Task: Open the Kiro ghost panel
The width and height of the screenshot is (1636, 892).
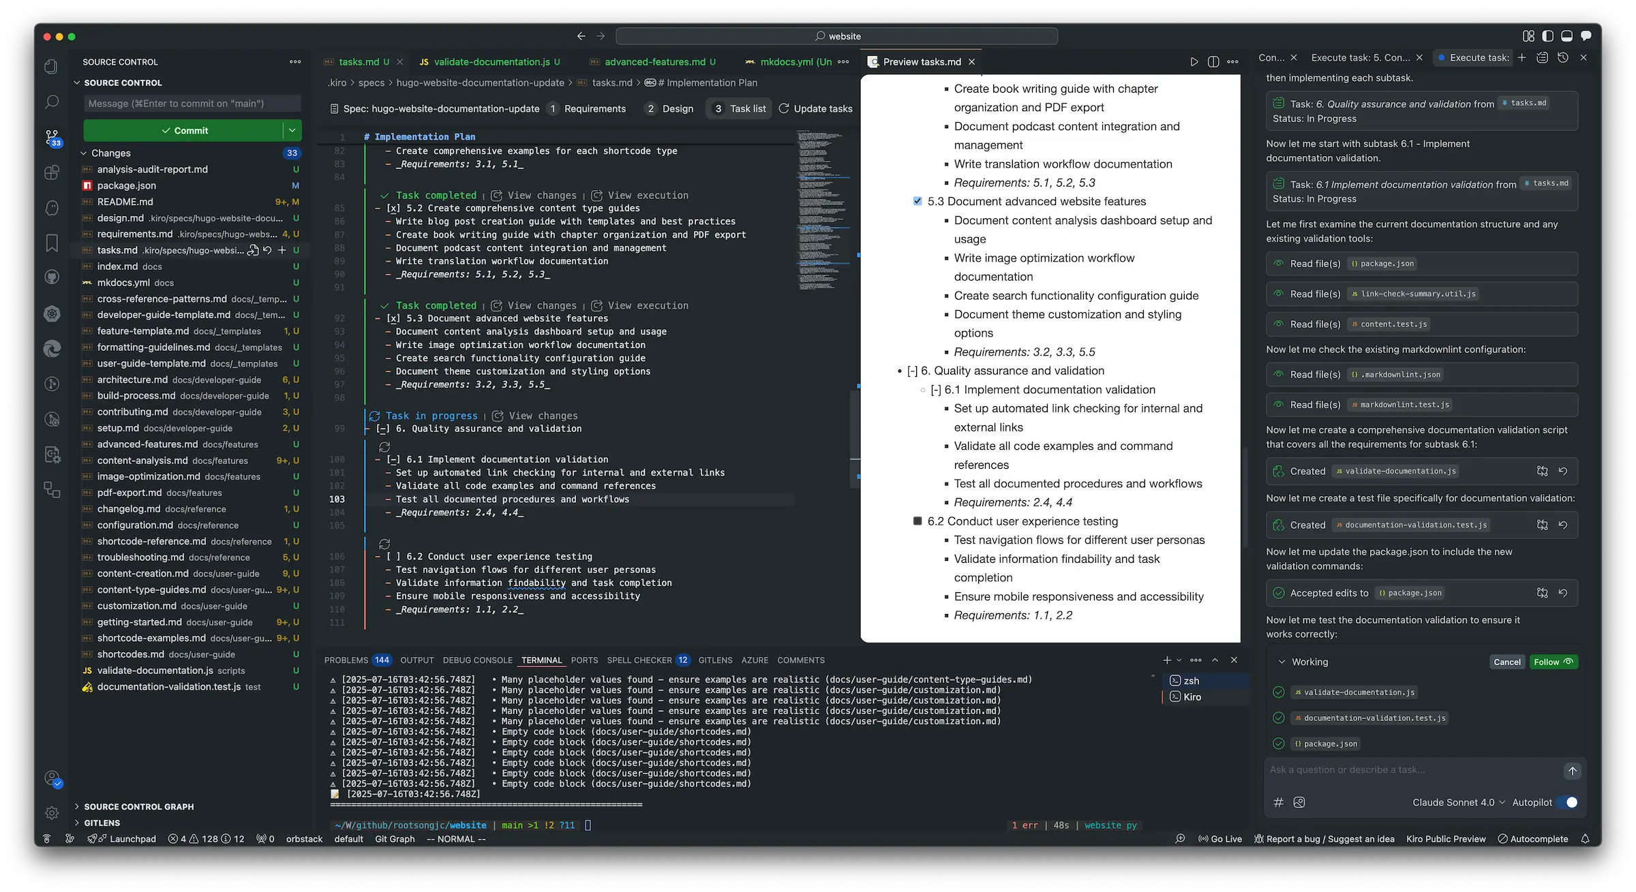Action: pyautogui.click(x=51, y=208)
